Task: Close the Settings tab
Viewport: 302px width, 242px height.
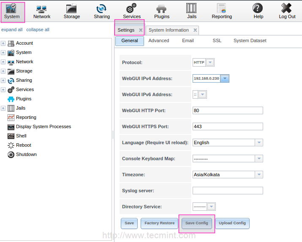Action: [141, 30]
